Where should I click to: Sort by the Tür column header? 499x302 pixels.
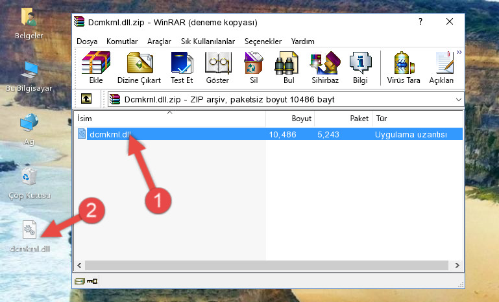[417, 119]
